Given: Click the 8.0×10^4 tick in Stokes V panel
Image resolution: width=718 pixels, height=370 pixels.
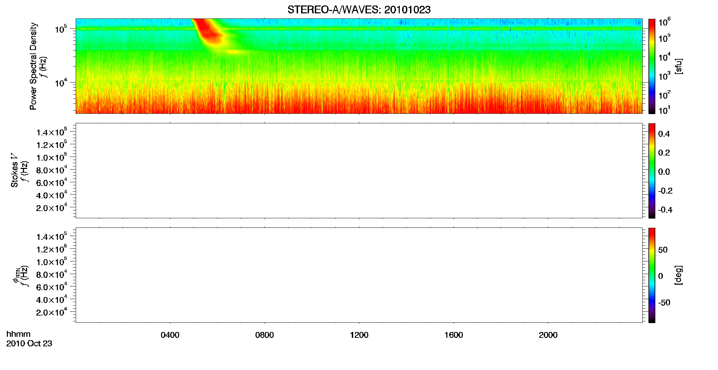Looking at the screenshot, I should [51, 170].
